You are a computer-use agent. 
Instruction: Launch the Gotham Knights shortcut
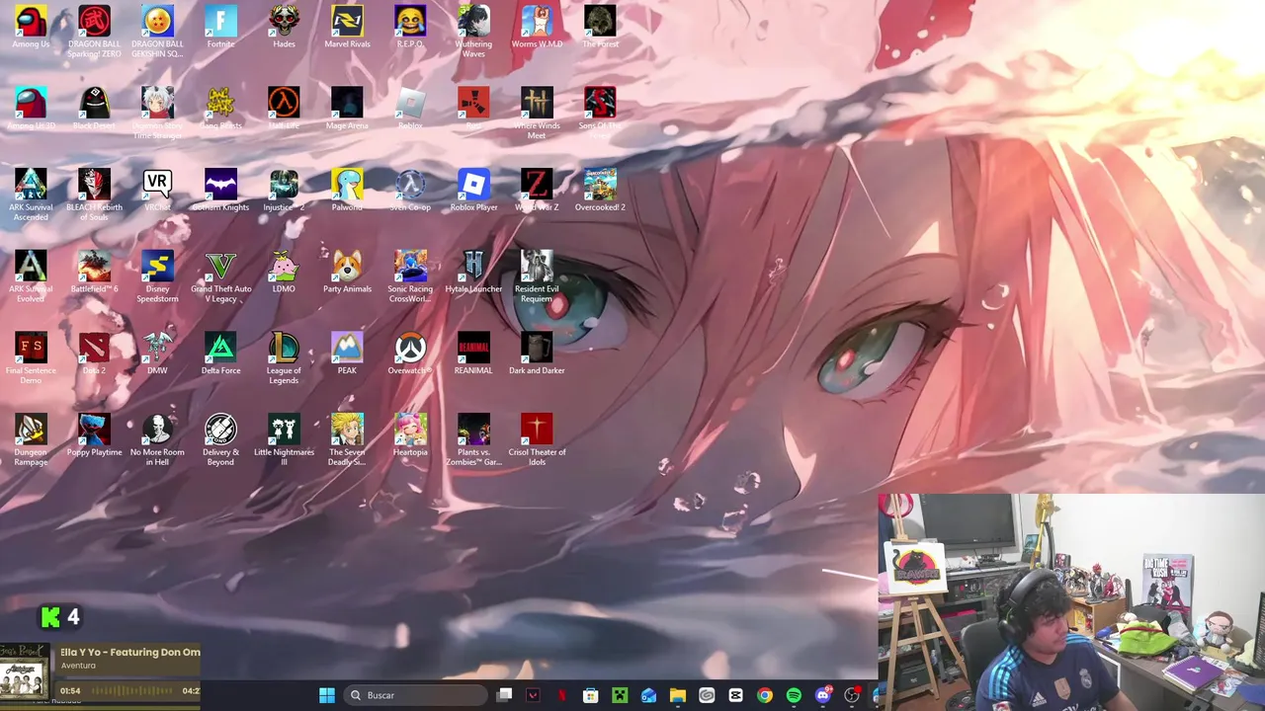click(x=220, y=191)
